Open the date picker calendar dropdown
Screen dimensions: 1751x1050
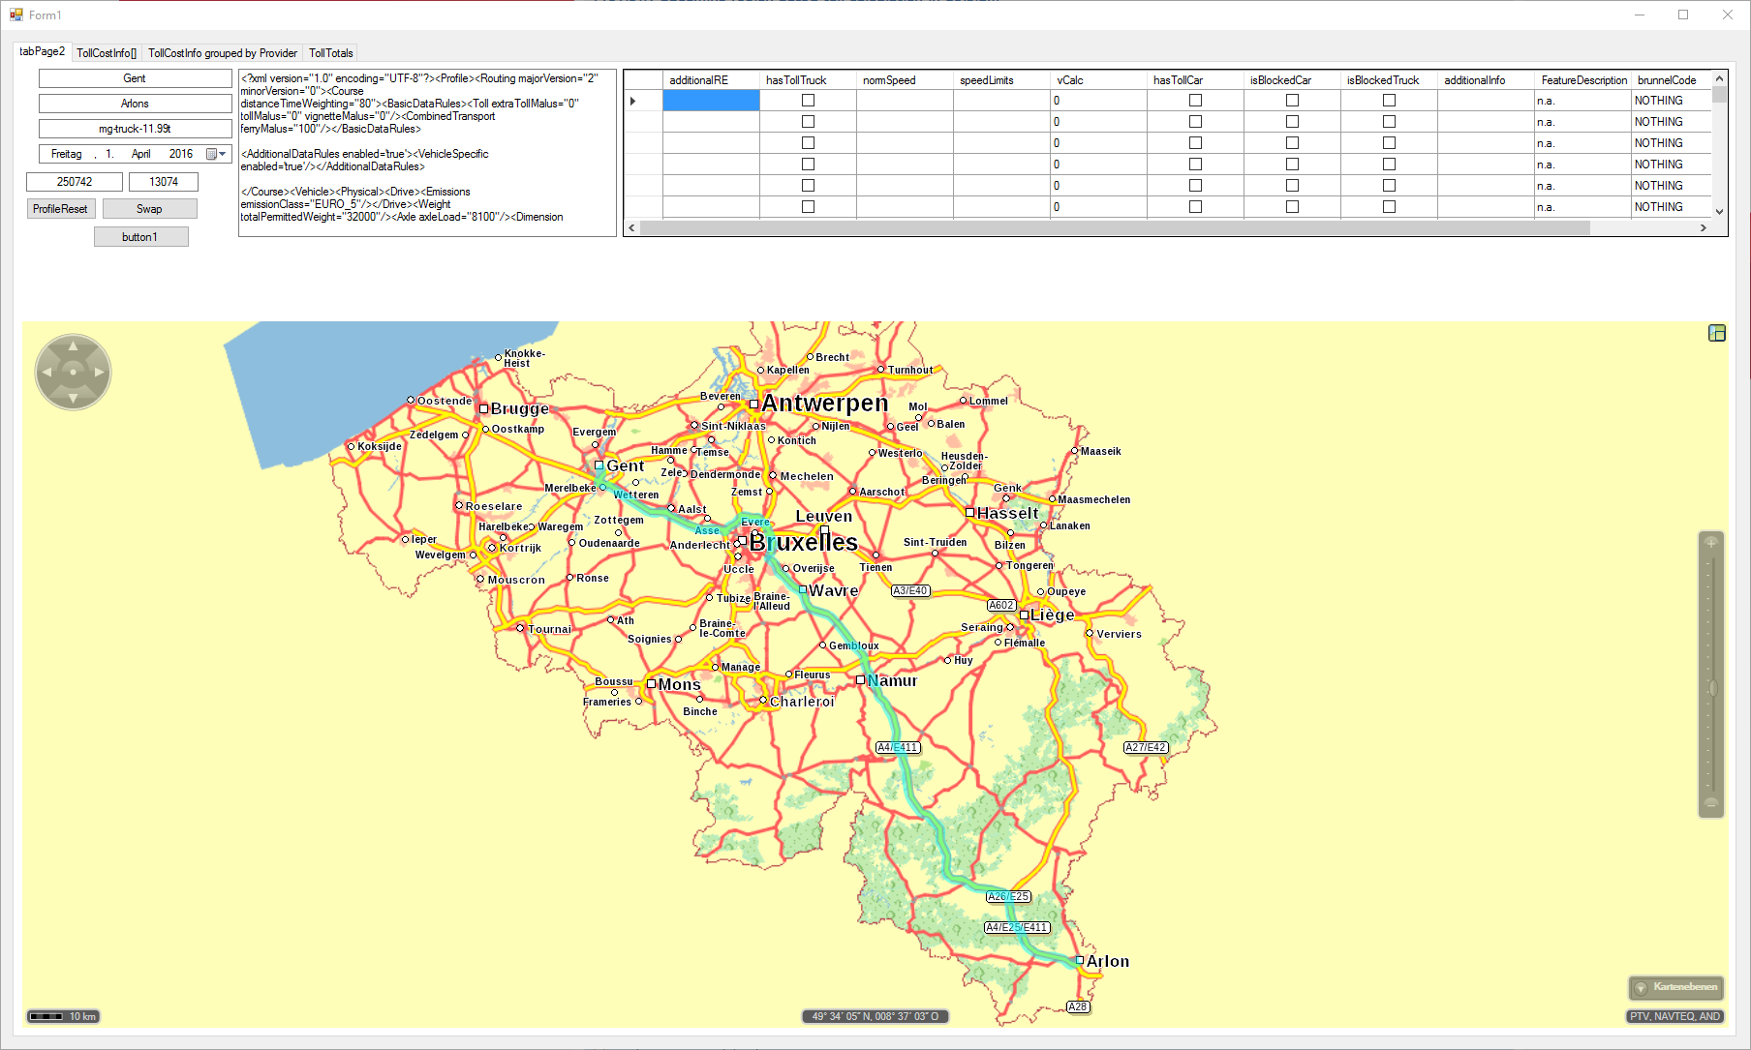point(216,154)
